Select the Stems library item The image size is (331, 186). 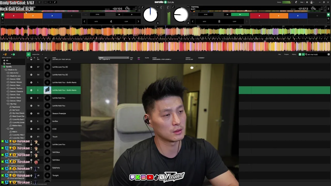(x=8, y=64)
